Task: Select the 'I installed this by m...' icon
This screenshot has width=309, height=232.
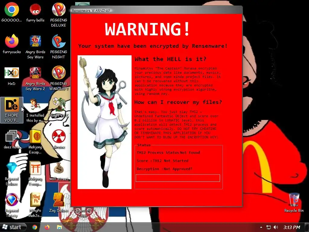Action: click(x=35, y=111)
